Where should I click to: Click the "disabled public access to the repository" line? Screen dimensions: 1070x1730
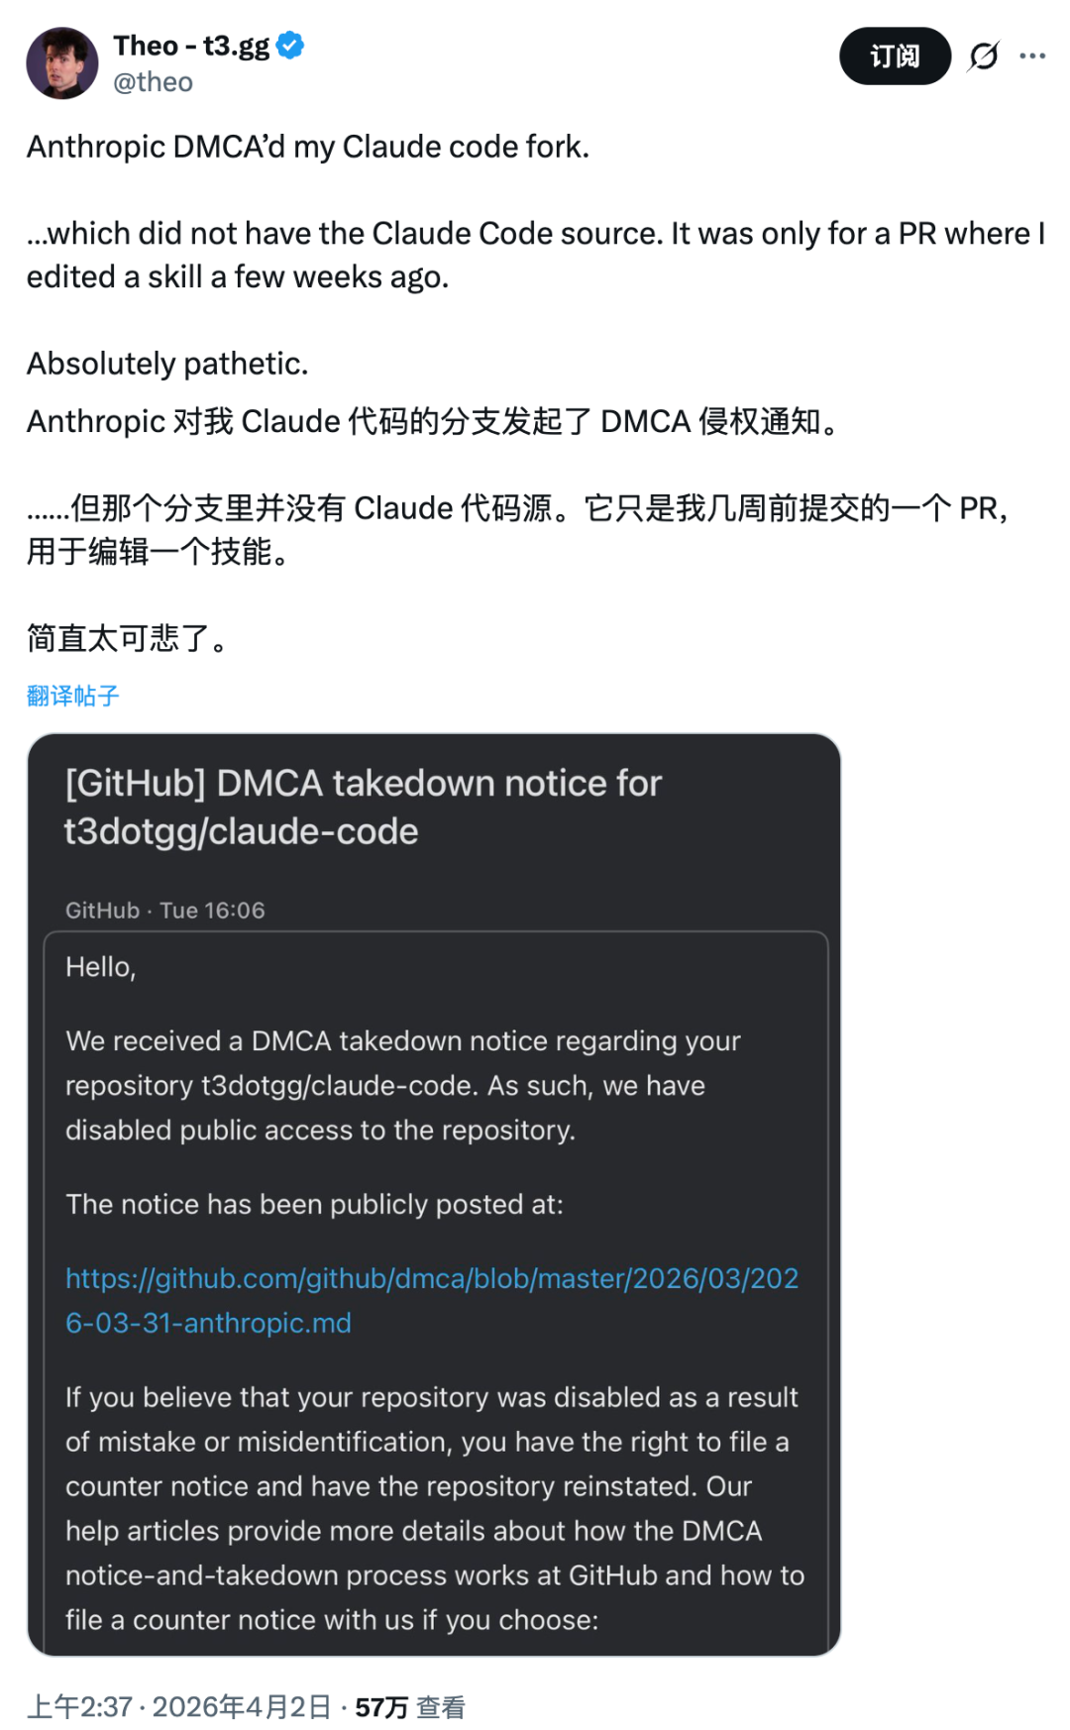pos(320,1131)
